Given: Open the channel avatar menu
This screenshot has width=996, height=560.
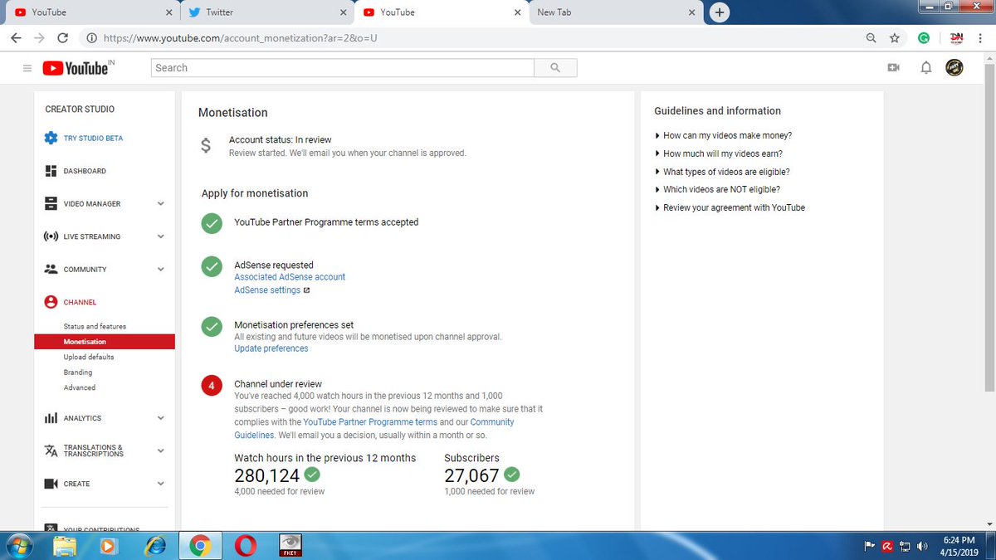Looking at the screenshot, I should tap(954, 68).
